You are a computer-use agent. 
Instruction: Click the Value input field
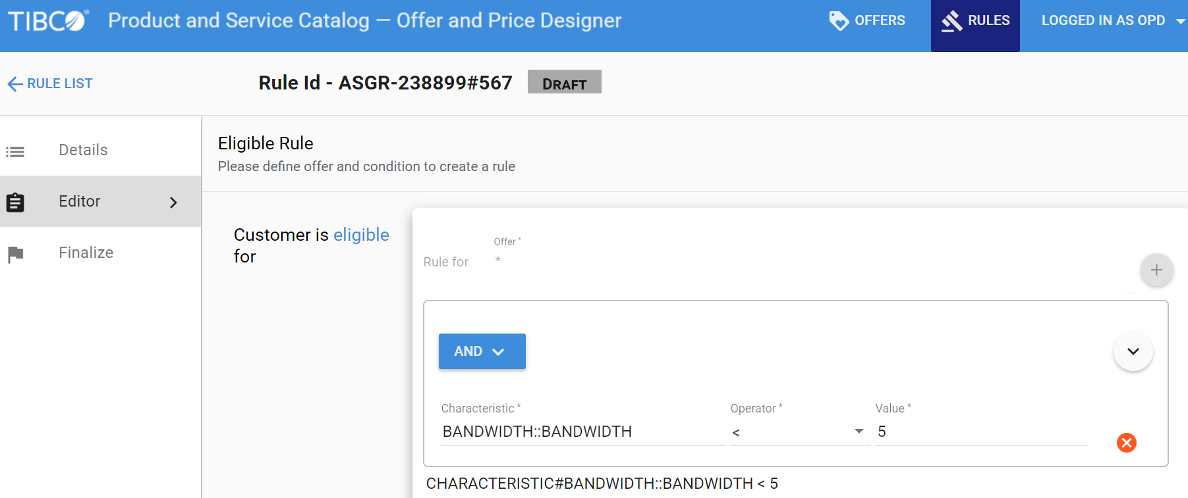pyautogui.click(x=980, y=432)
